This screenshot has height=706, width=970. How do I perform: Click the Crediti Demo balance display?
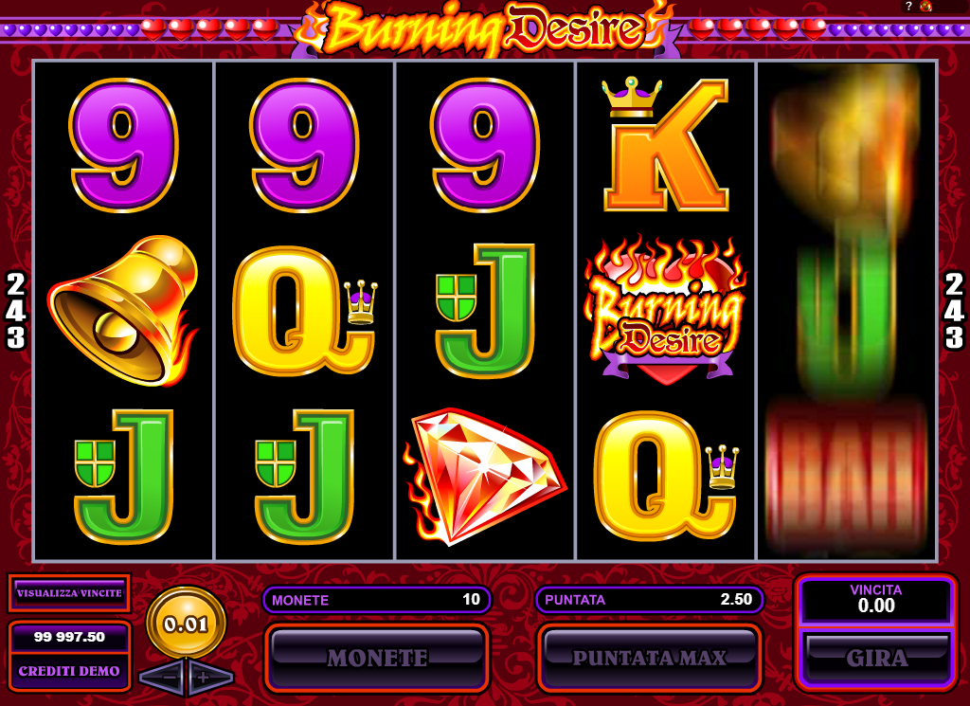[x=69, y=656]
